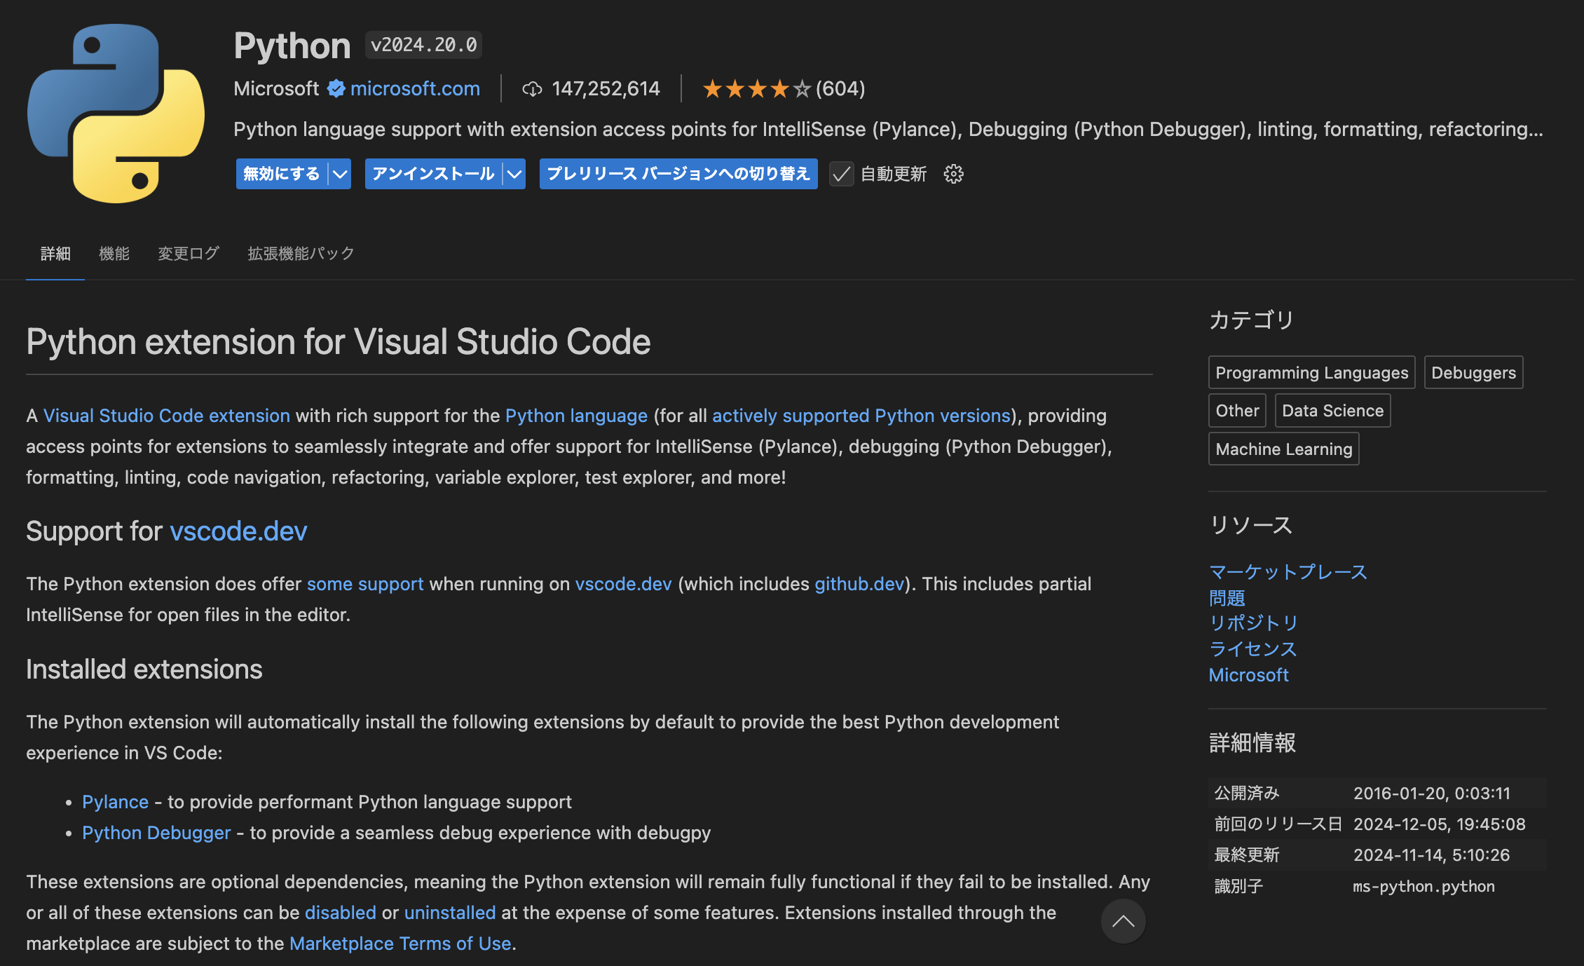This screenshot has width=1584, height=966.
Task: Click the scroll-to-top circular arrow button
Action: [x=1123, y=921]
